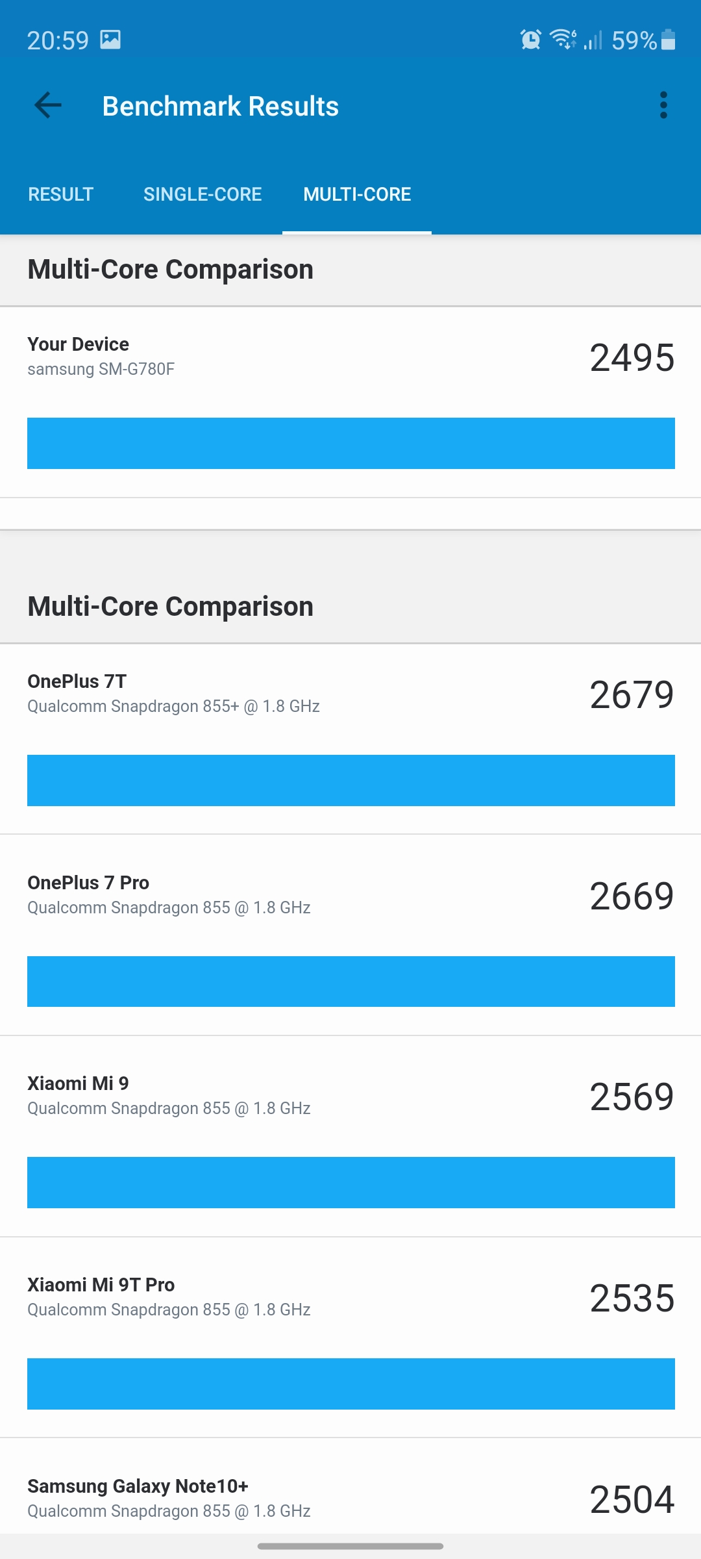This screenshot has height=1559, width=701.
Task: Tap the alarm clock status icon
Action: pos(530,40)
